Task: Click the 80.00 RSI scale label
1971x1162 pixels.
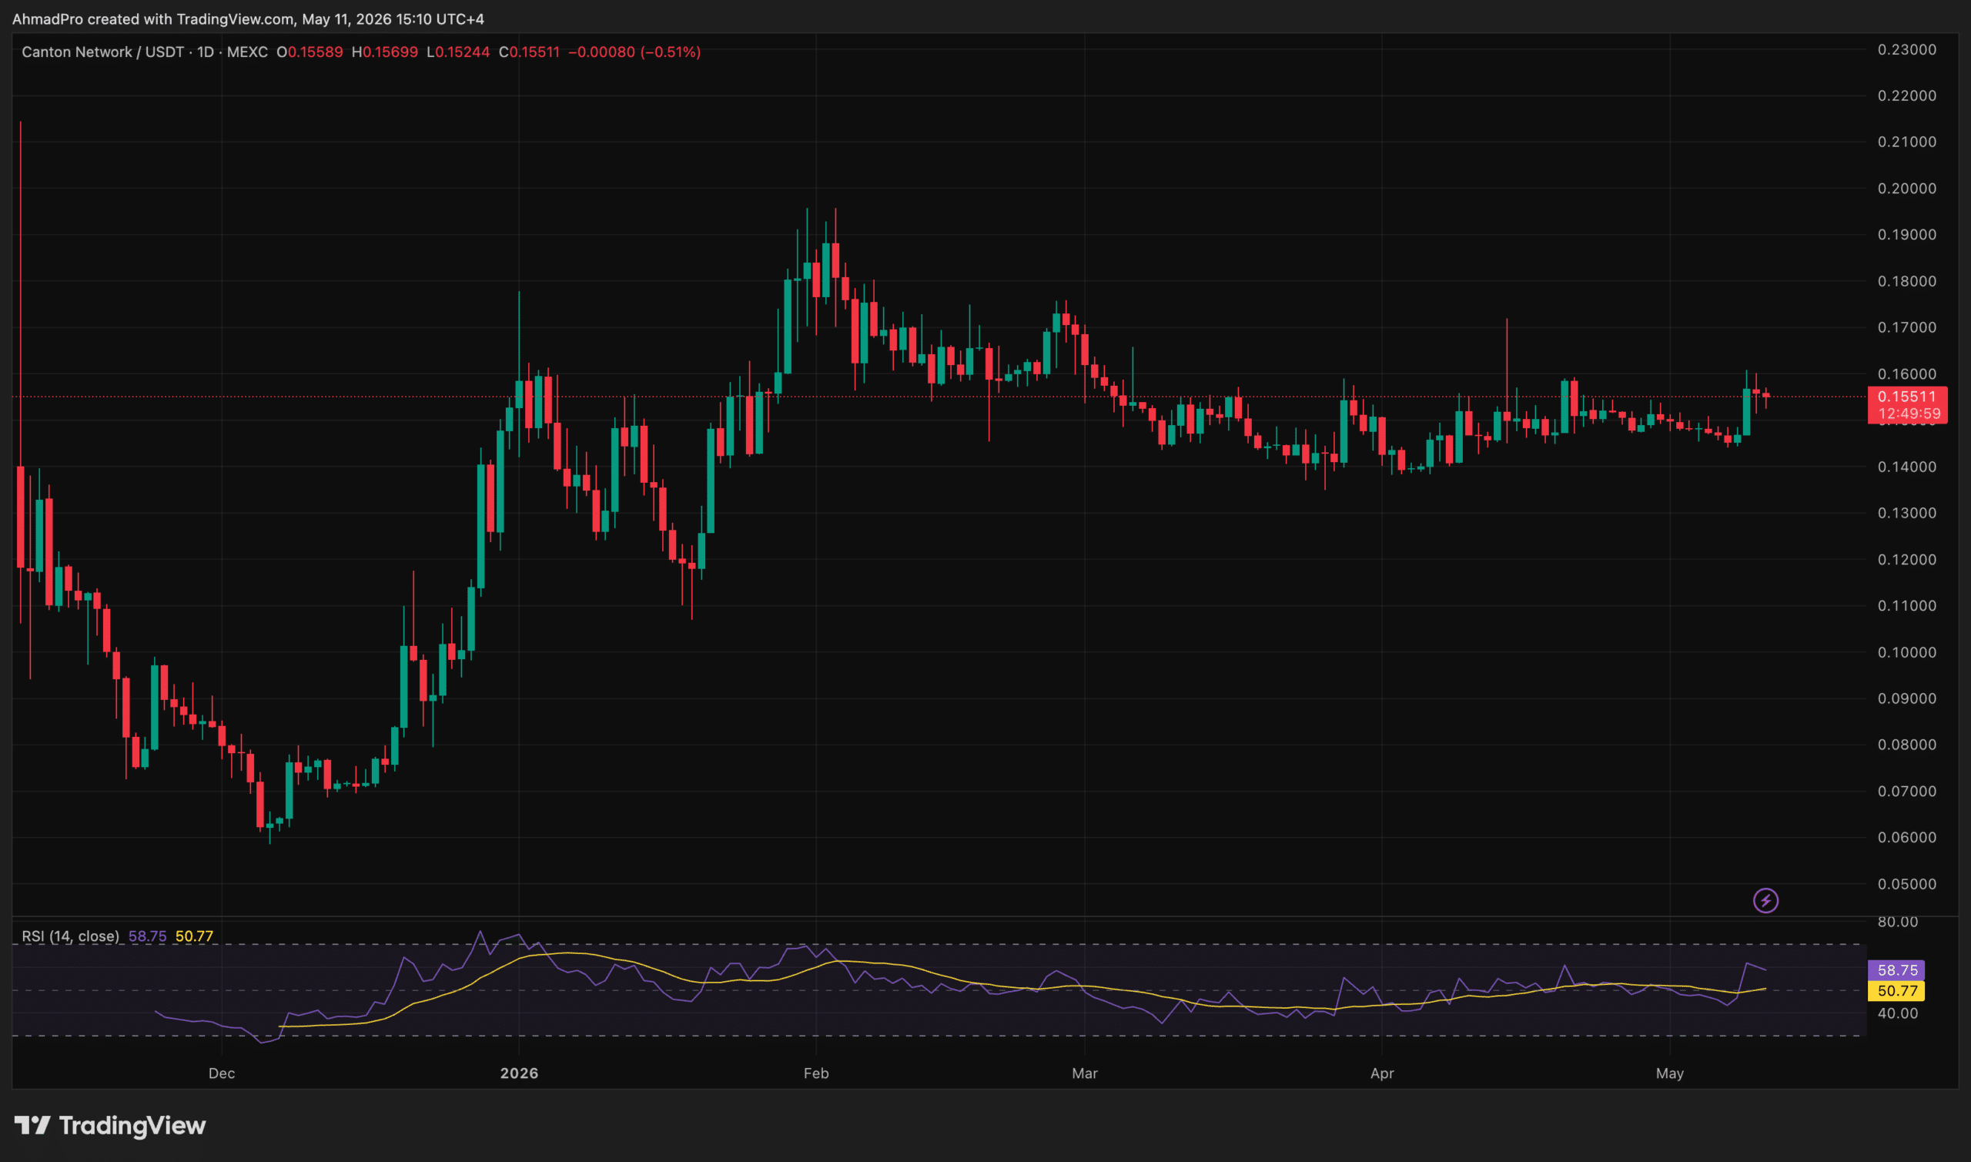Action: [1898, 922]
